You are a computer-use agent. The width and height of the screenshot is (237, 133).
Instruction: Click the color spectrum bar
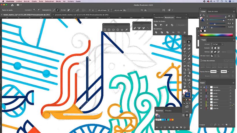tap(216, 35)
